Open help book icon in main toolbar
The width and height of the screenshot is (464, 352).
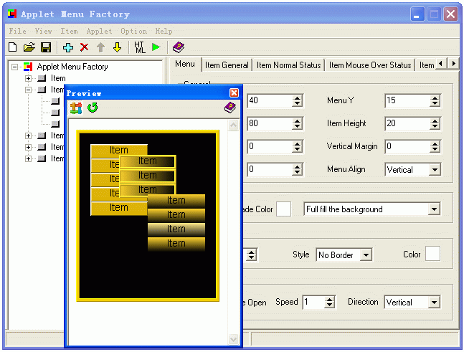(x=179, y=47)
